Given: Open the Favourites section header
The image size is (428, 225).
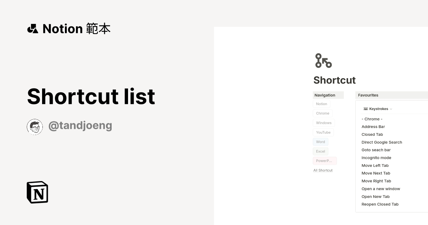Looking at the screenshot, I should [368, 95].
